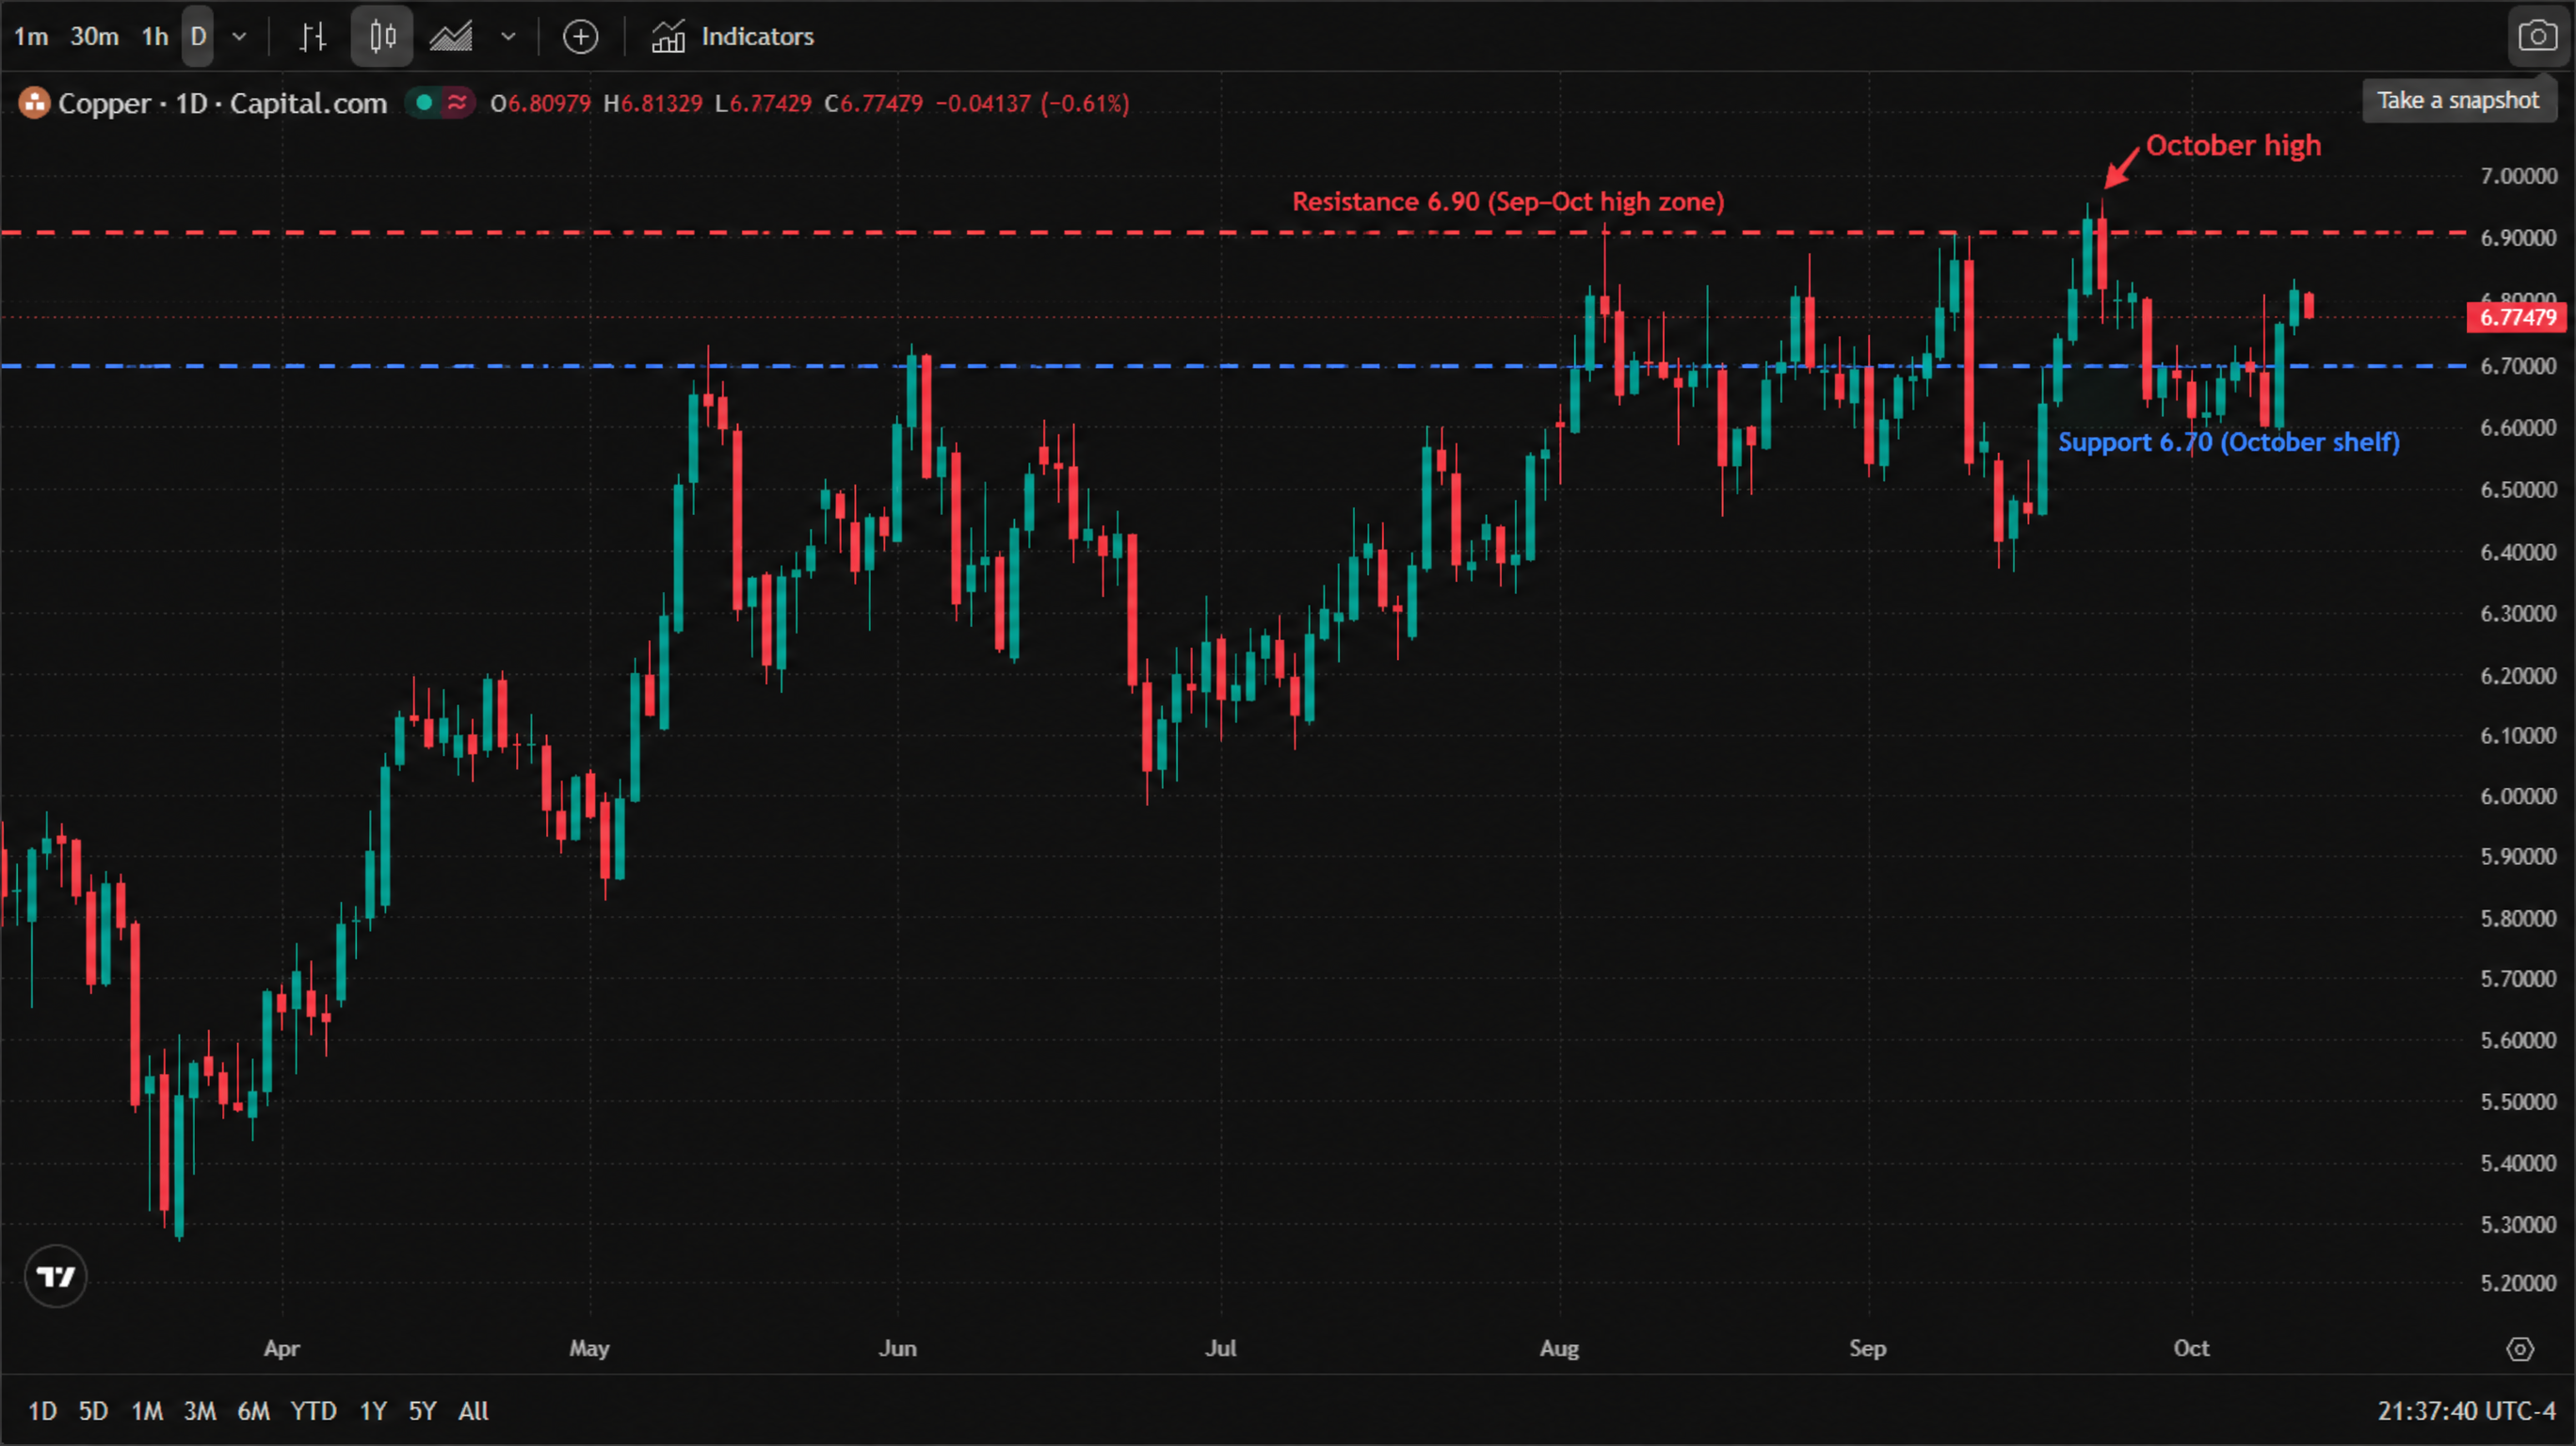Set range to 1D
The height and width of the screenshot is (1446, 2576).
tap(42, 1411)
